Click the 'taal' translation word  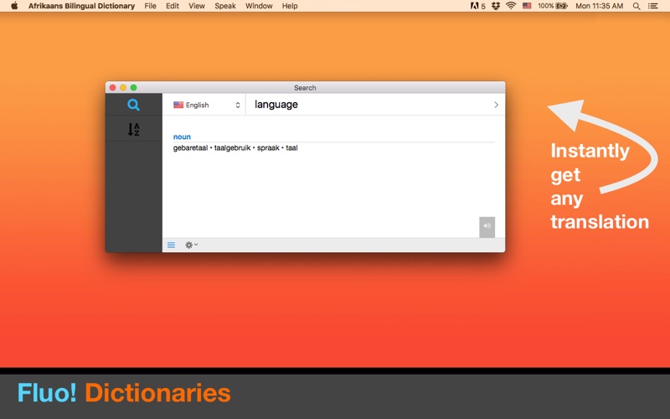291,148
